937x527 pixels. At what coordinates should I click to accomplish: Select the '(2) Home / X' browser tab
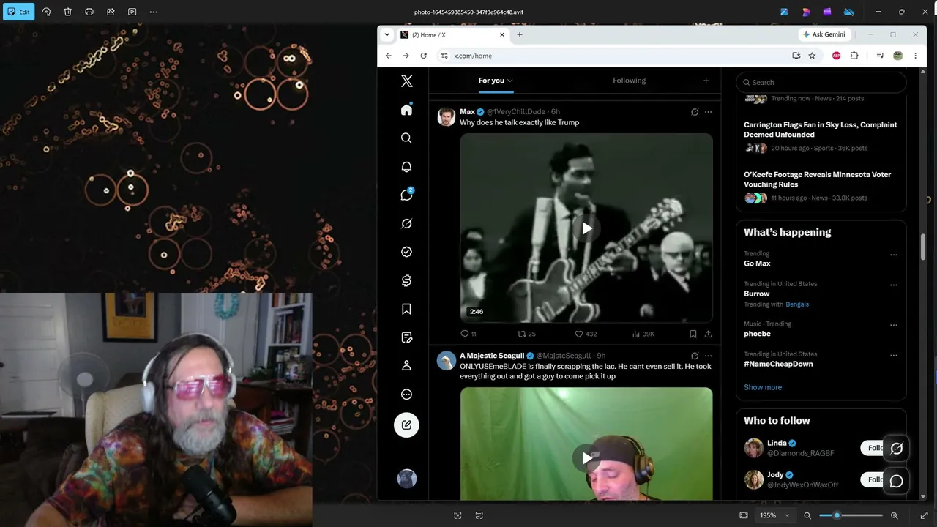click(x=452, y=34)
